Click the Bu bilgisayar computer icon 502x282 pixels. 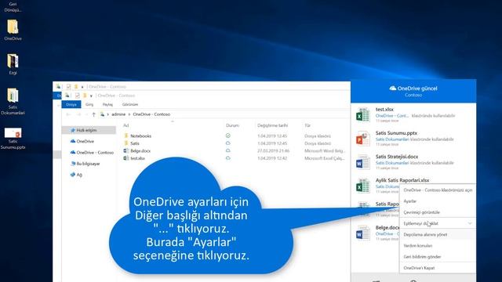pyautogui.click(x=73, y=164)
